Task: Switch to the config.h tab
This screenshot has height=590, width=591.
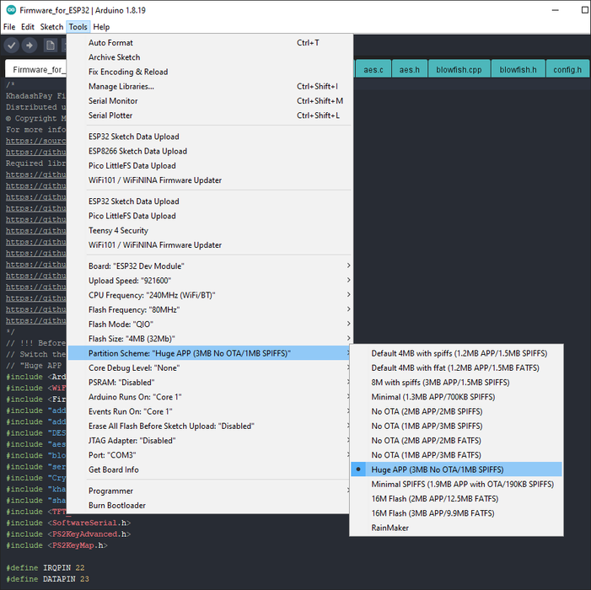Action: [x=567, y=70]
